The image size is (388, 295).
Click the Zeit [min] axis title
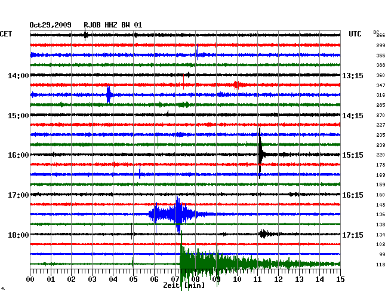point(184,285)
